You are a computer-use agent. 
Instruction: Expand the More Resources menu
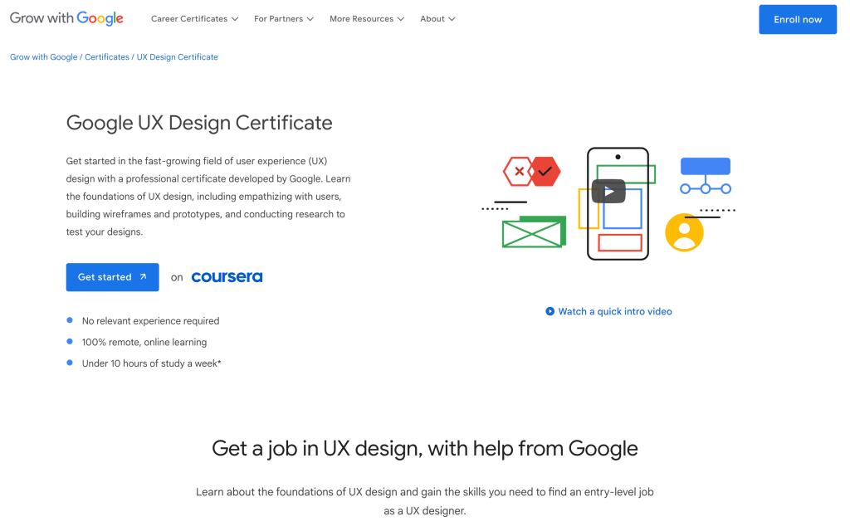366,19
